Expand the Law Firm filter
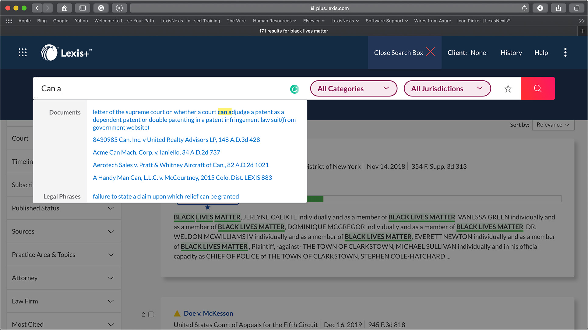 64,301
